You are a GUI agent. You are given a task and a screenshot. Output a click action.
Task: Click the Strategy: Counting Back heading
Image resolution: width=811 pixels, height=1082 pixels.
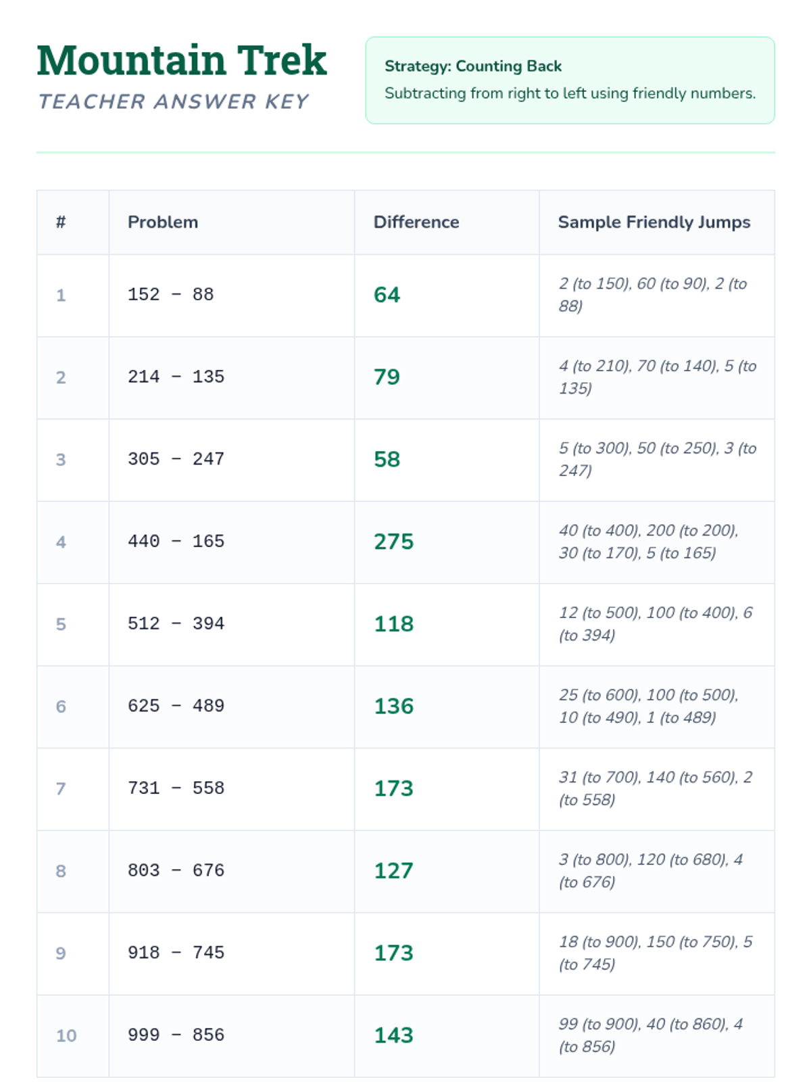click(x=473, y=66)
